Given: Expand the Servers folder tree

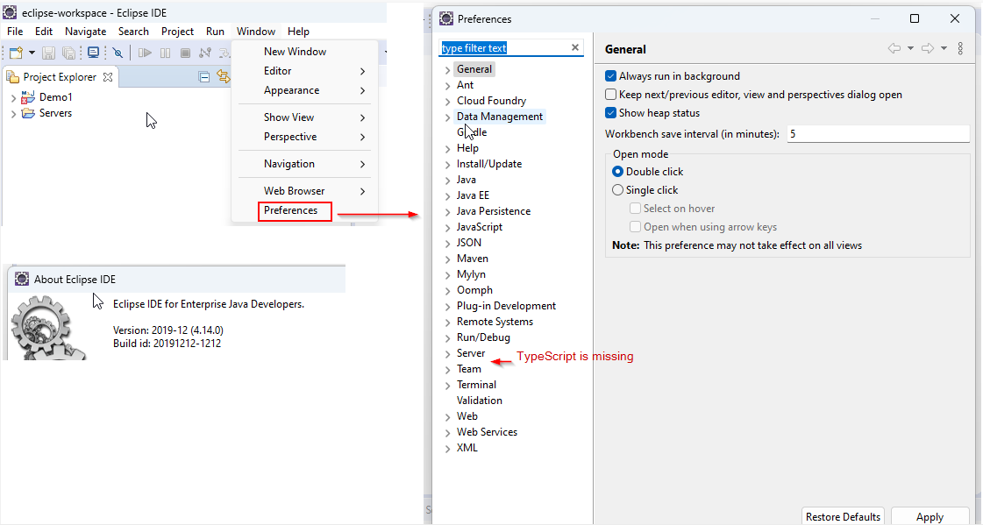Looking at the screenshot, I should (x=13, y=113).
